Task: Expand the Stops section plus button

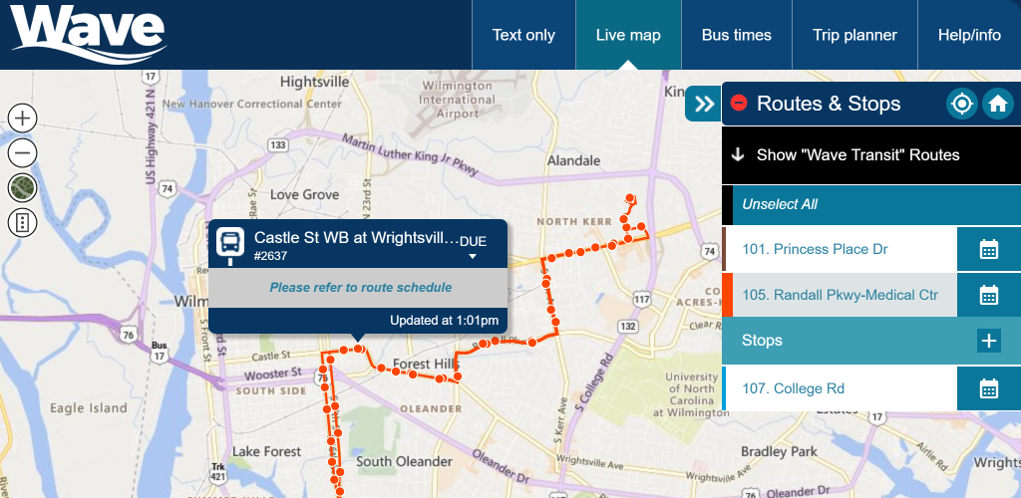Action: coord(988,341)
